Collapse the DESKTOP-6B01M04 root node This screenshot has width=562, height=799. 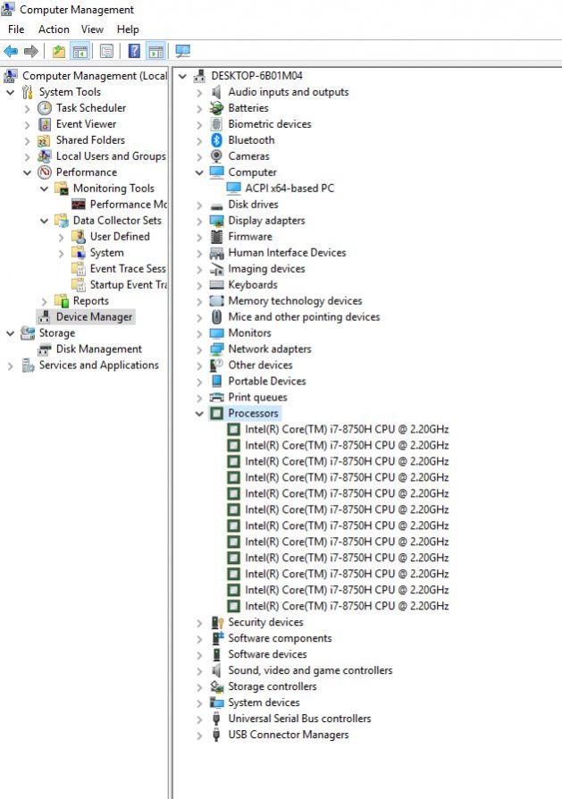point(182,77)
